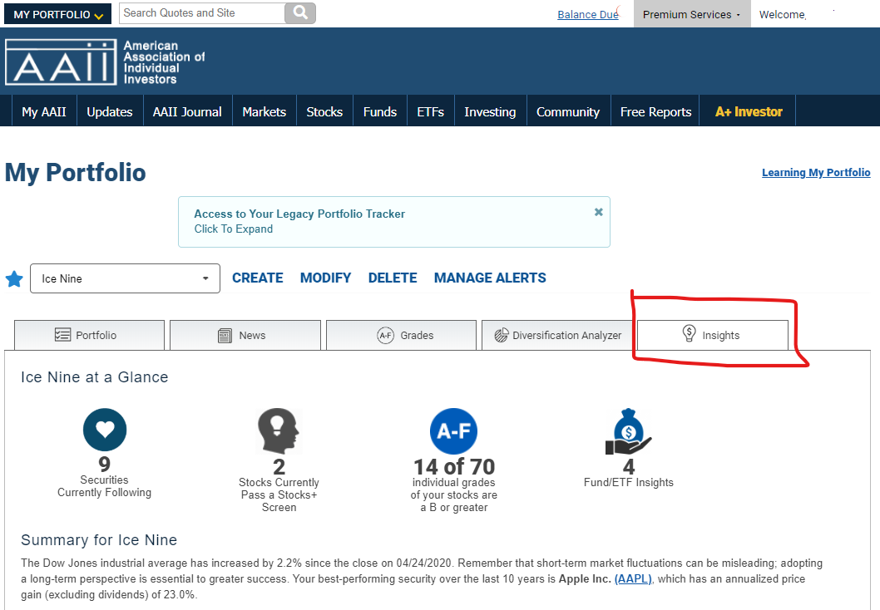Click the blue favorite star icon

[x=14, y=278]
